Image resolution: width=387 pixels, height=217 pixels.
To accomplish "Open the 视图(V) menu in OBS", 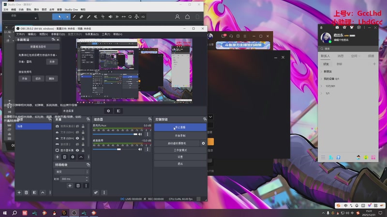I will tap(44, 34).
